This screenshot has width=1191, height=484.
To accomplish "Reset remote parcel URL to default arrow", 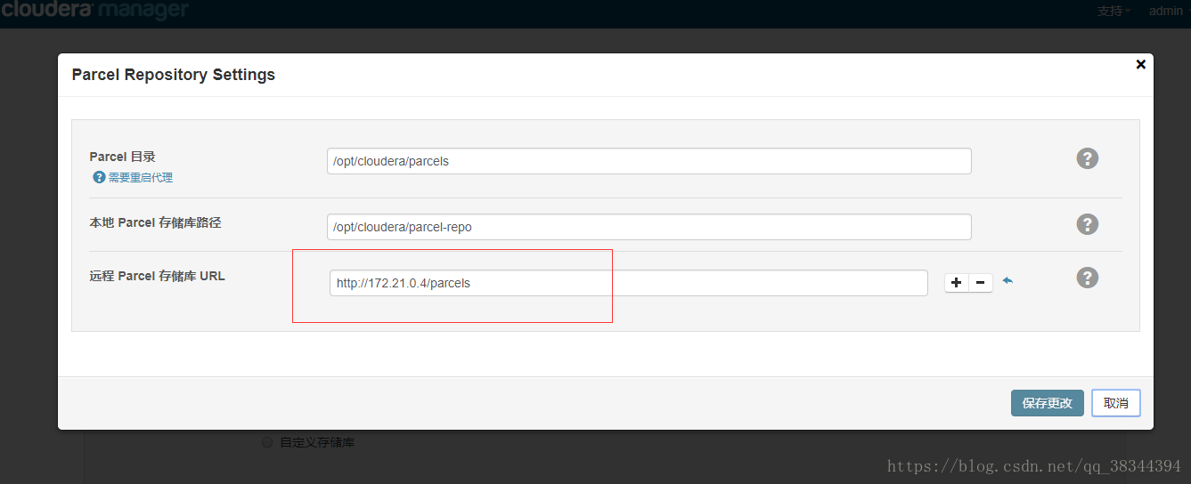I will tap(1007, 280).
